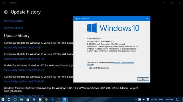
Task: Minimize the Settings window
Action: pyautogui.click(x=164, y=3)
